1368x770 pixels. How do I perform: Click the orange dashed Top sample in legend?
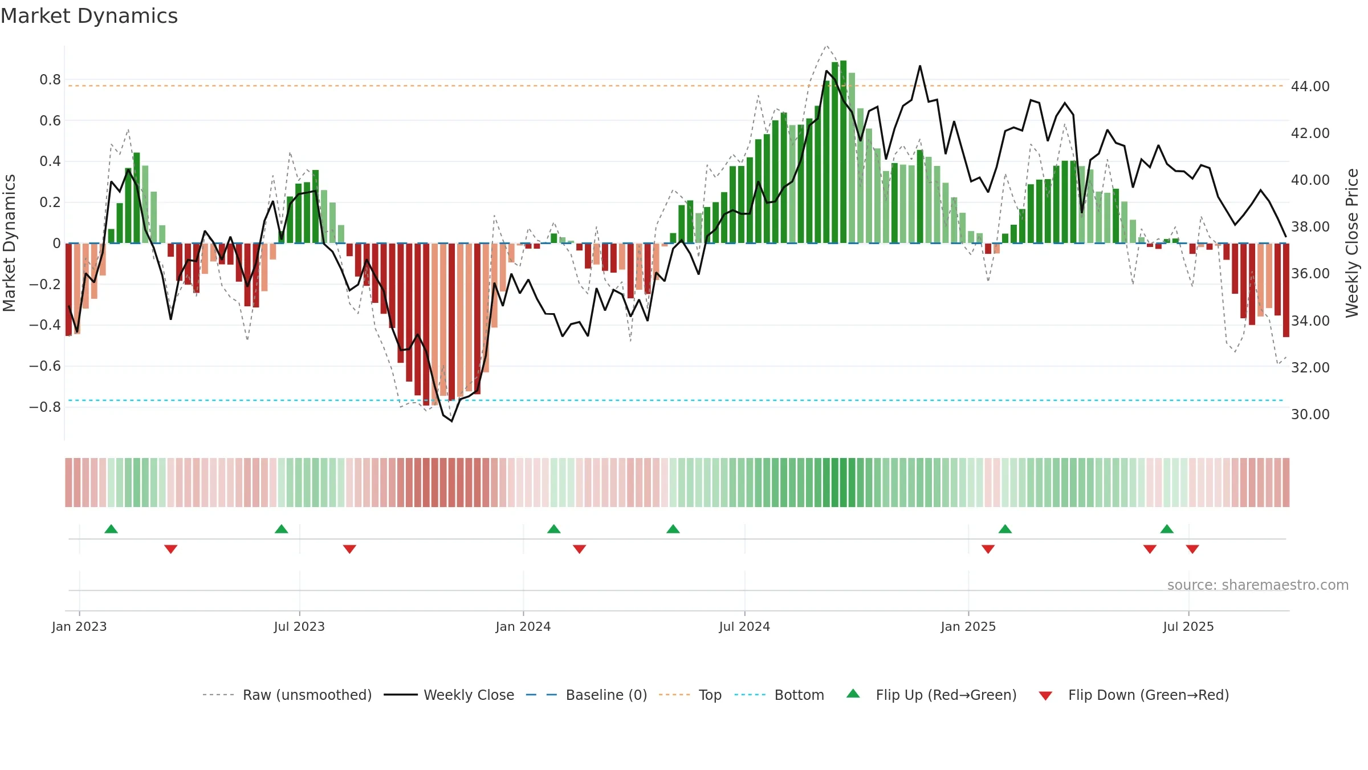[674, 695]
